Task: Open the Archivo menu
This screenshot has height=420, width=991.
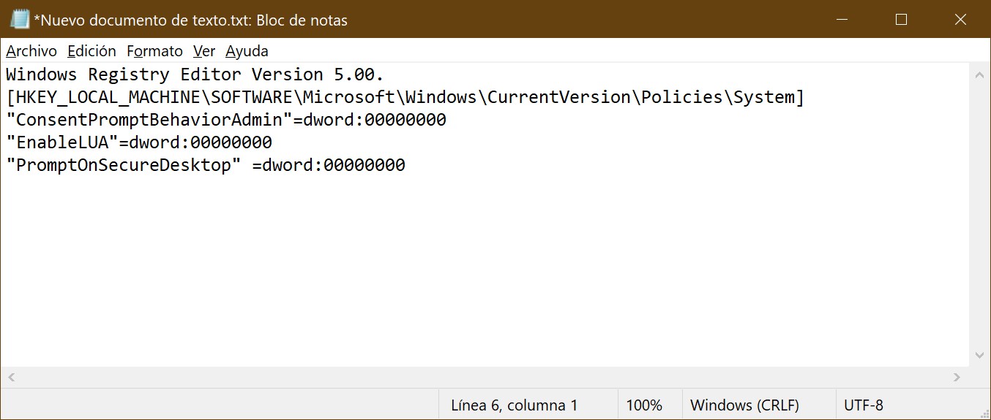Action: click(x=31, y=51)
